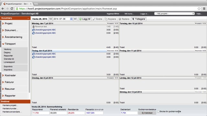The height and width of the screenshot is (116, 207).
Task: Click icon of Tuesday's 0:00 Utvecklingsprojekt ABC entry
Action: click(x=33, y=54)
